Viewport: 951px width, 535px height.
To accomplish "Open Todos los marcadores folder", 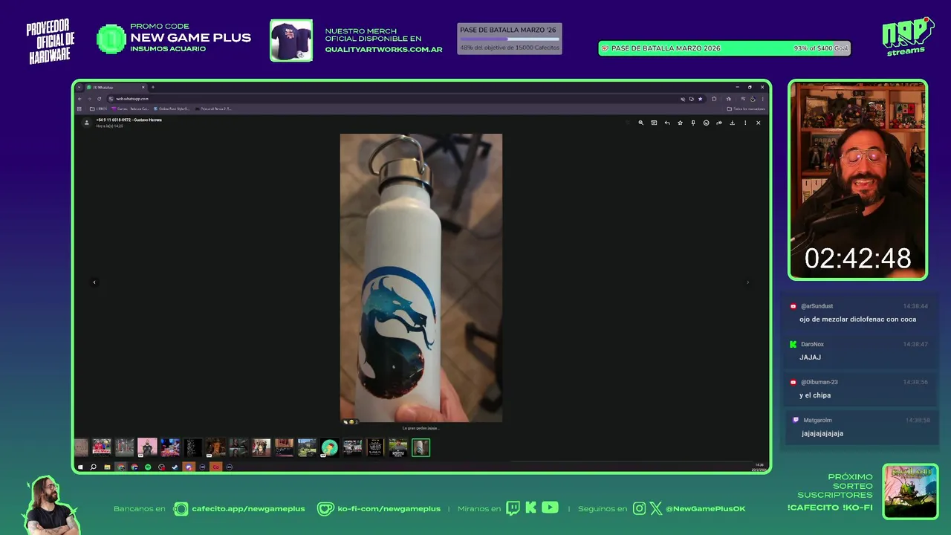I will point(746,109).
